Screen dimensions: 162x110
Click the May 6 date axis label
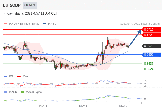[83, 106]
